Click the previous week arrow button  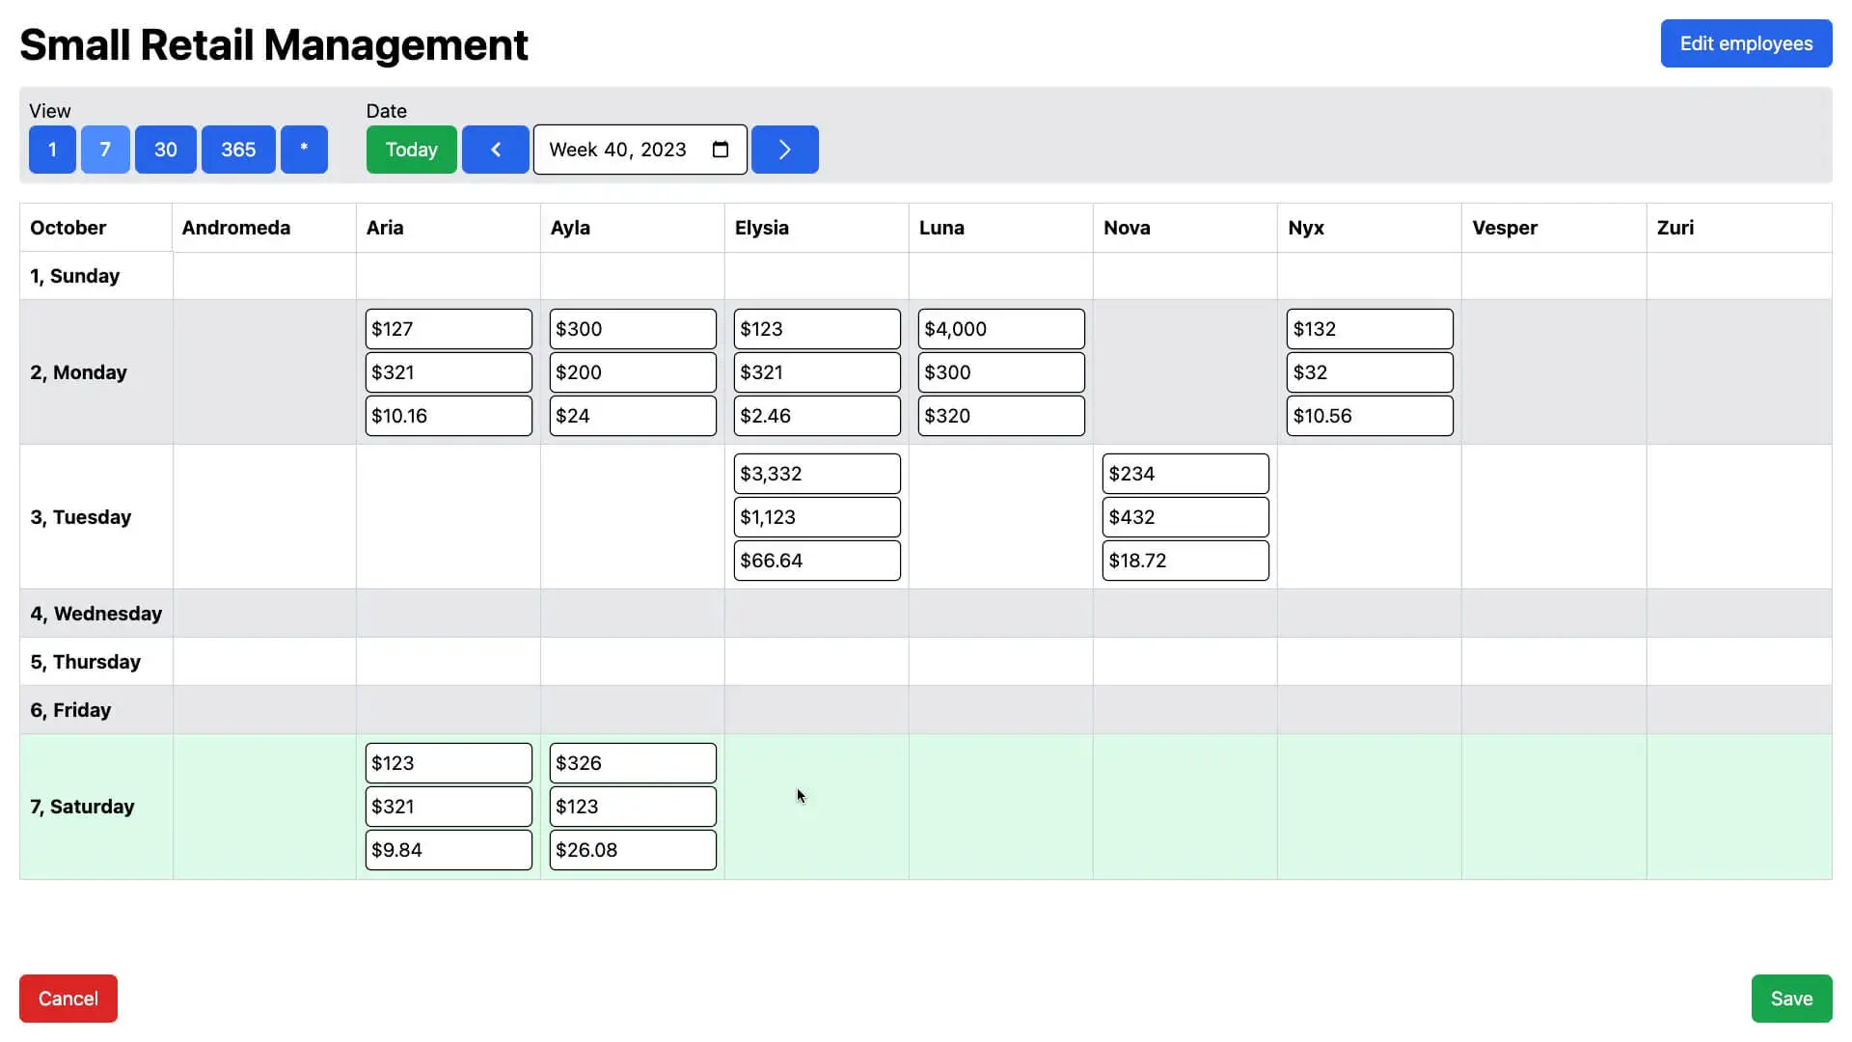tap(495, 150)
